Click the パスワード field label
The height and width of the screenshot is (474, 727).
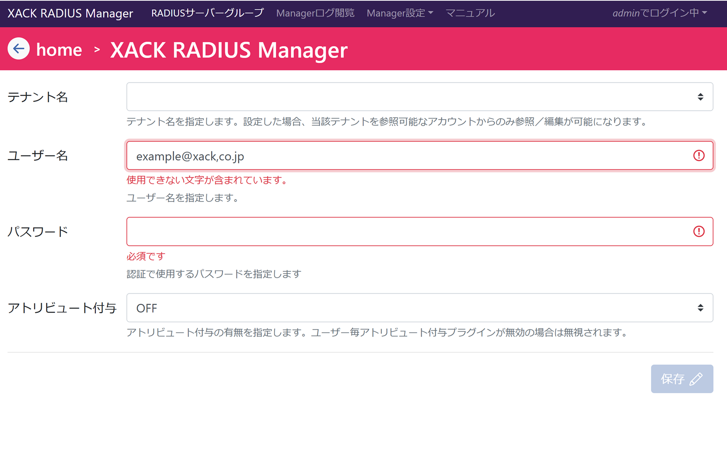(x=38, y=231)
